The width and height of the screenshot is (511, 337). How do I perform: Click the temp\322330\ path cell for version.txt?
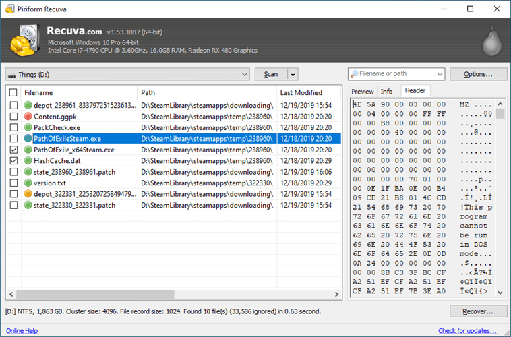coord(206,183)
